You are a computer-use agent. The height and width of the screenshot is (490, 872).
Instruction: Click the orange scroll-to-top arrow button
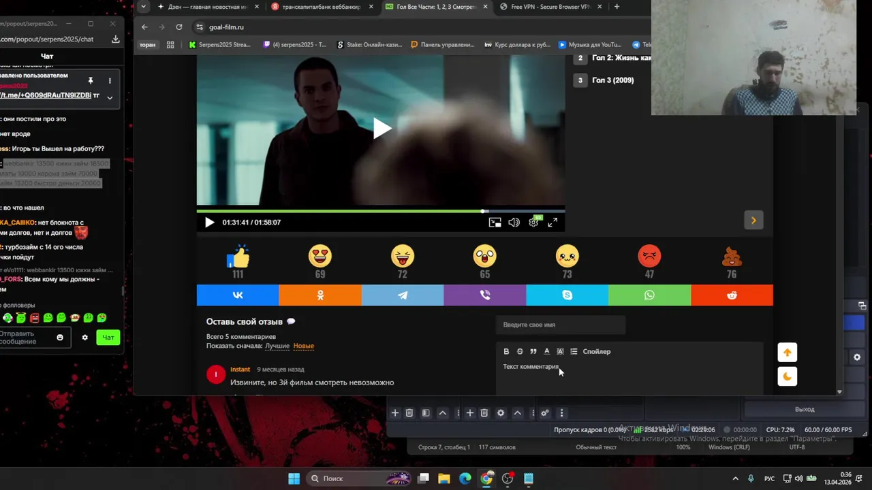point(788,353)
